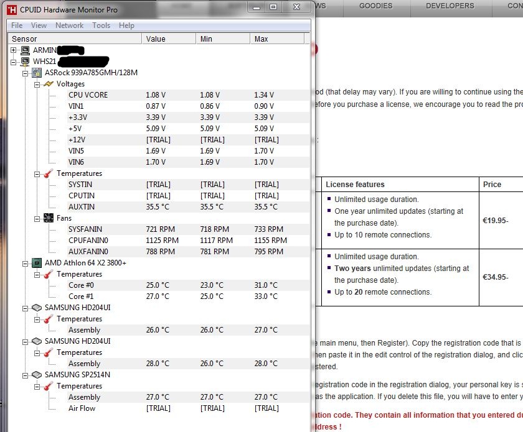Click the Max column header
The image size is (523, 432).
277,39
